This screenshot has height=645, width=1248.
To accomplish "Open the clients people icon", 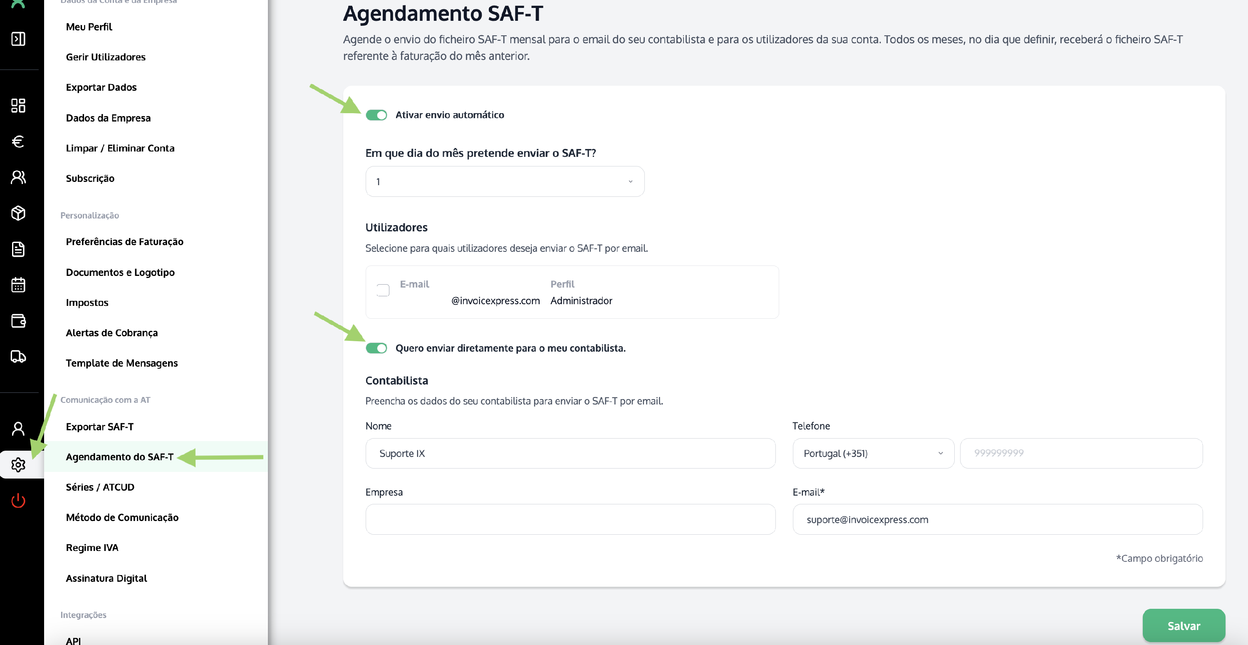I will (18, 177).
